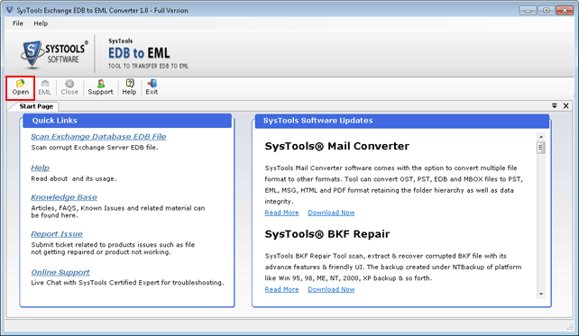This screenshot has height=336, width=579.
Task: Click the Exit toolbar icon
Action: tap(152, 87)
